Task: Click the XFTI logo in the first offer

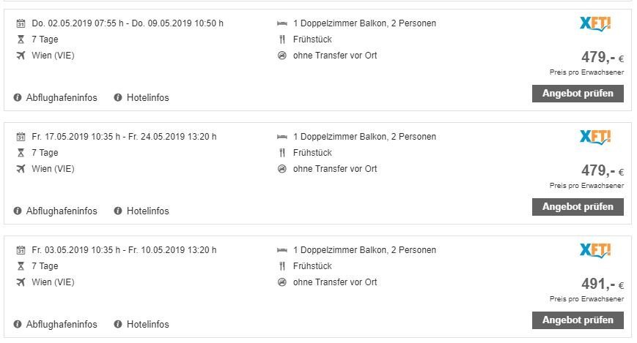Action: pos(594,23)
